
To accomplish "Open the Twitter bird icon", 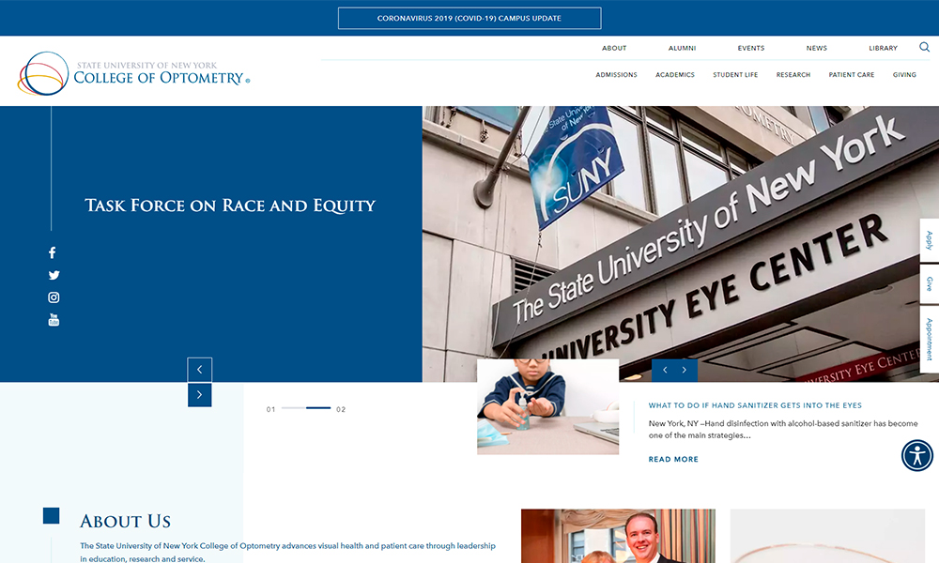I will tap(54, 275).
